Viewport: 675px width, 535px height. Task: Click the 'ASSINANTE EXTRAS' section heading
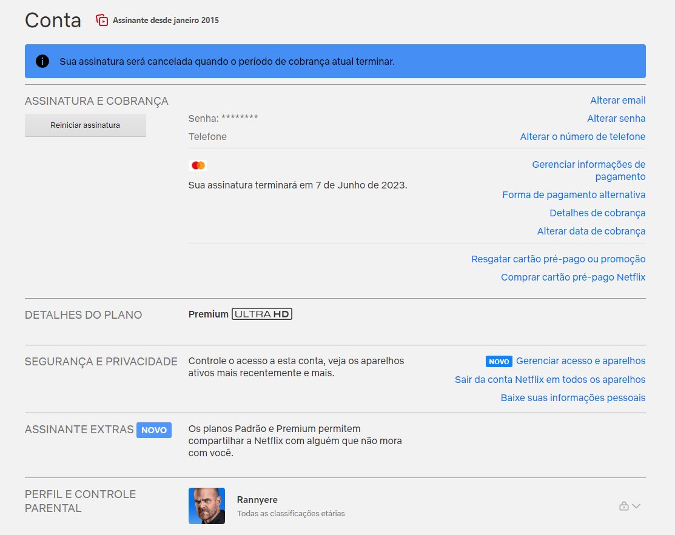tap(79, 430)
